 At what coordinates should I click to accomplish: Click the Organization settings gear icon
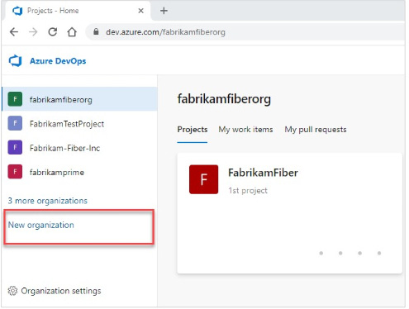pyautogui.click(x=12, y=291)
